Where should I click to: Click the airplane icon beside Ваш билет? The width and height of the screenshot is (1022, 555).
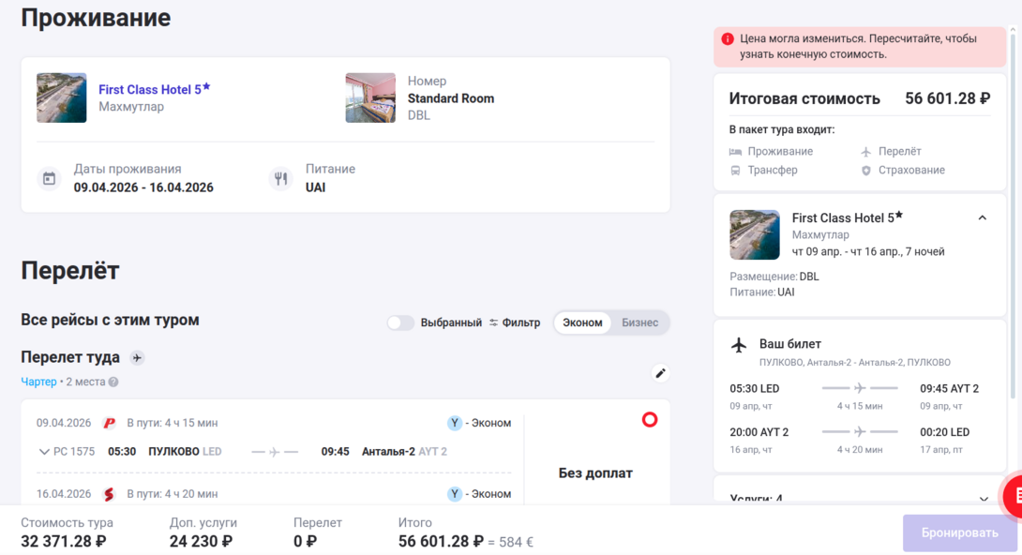pos(739,345)
